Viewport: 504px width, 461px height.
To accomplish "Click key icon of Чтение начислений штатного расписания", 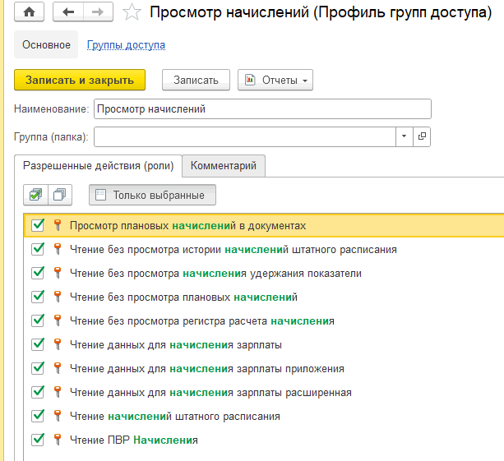I will tap(58, 416).
